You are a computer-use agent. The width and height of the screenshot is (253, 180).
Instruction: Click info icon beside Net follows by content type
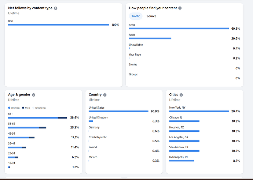56,8
